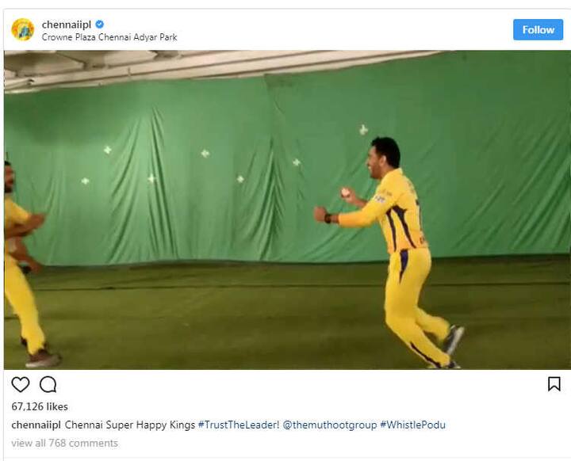View all 768 comments
571x461 pixels.
[x=64, y=443]
